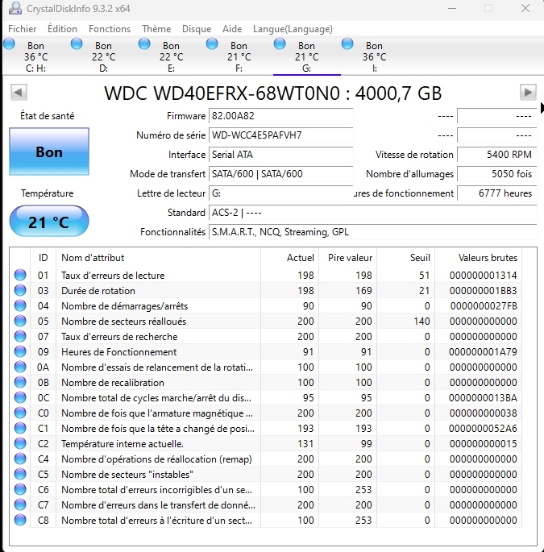Click raw value 0000000052A6
Viewport: 544px width, 552px height.
click(x=483, y=429)
